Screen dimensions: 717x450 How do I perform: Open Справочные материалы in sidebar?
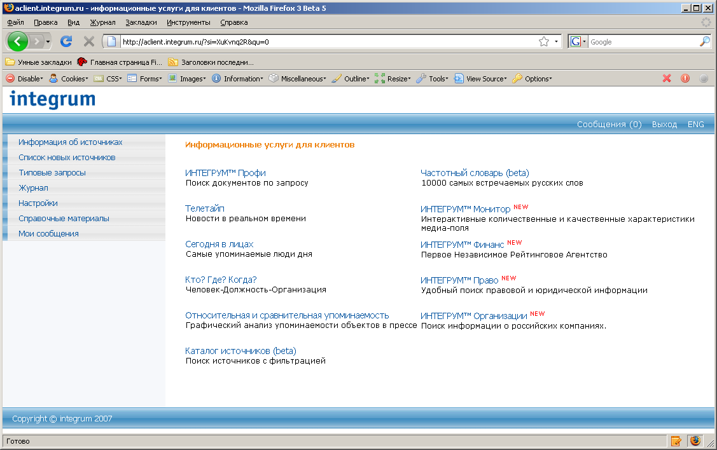(64, 219)
